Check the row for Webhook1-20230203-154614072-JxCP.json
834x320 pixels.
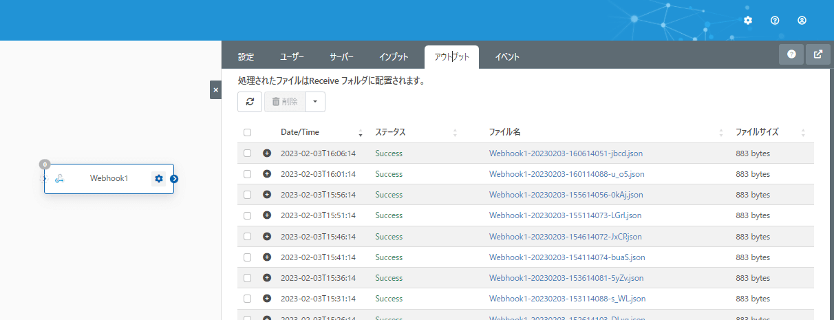pyautogui.click(x=248, y=236)
